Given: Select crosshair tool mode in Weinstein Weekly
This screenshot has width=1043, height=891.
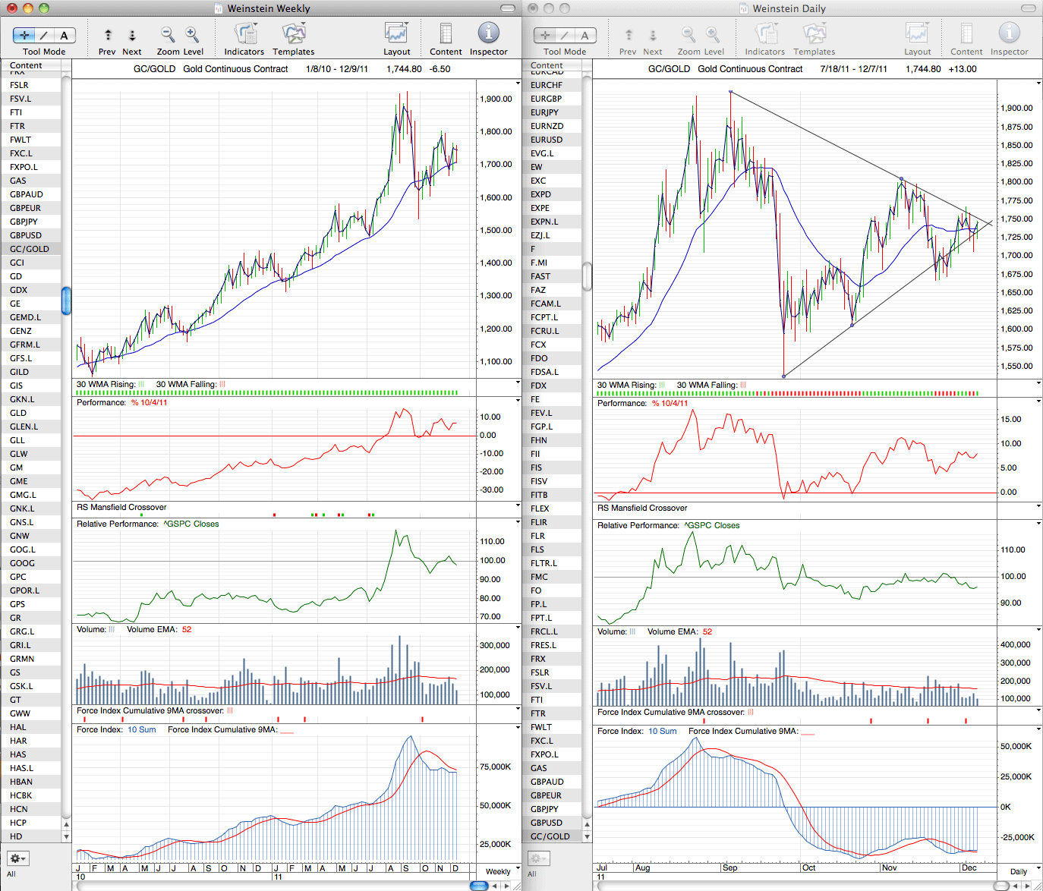Looking at the screenshot, I should pyautogui.click(x=24, y=36).
